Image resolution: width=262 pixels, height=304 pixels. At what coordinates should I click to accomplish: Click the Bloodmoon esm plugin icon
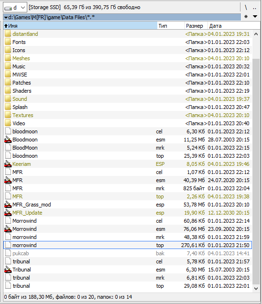(8, 140)
